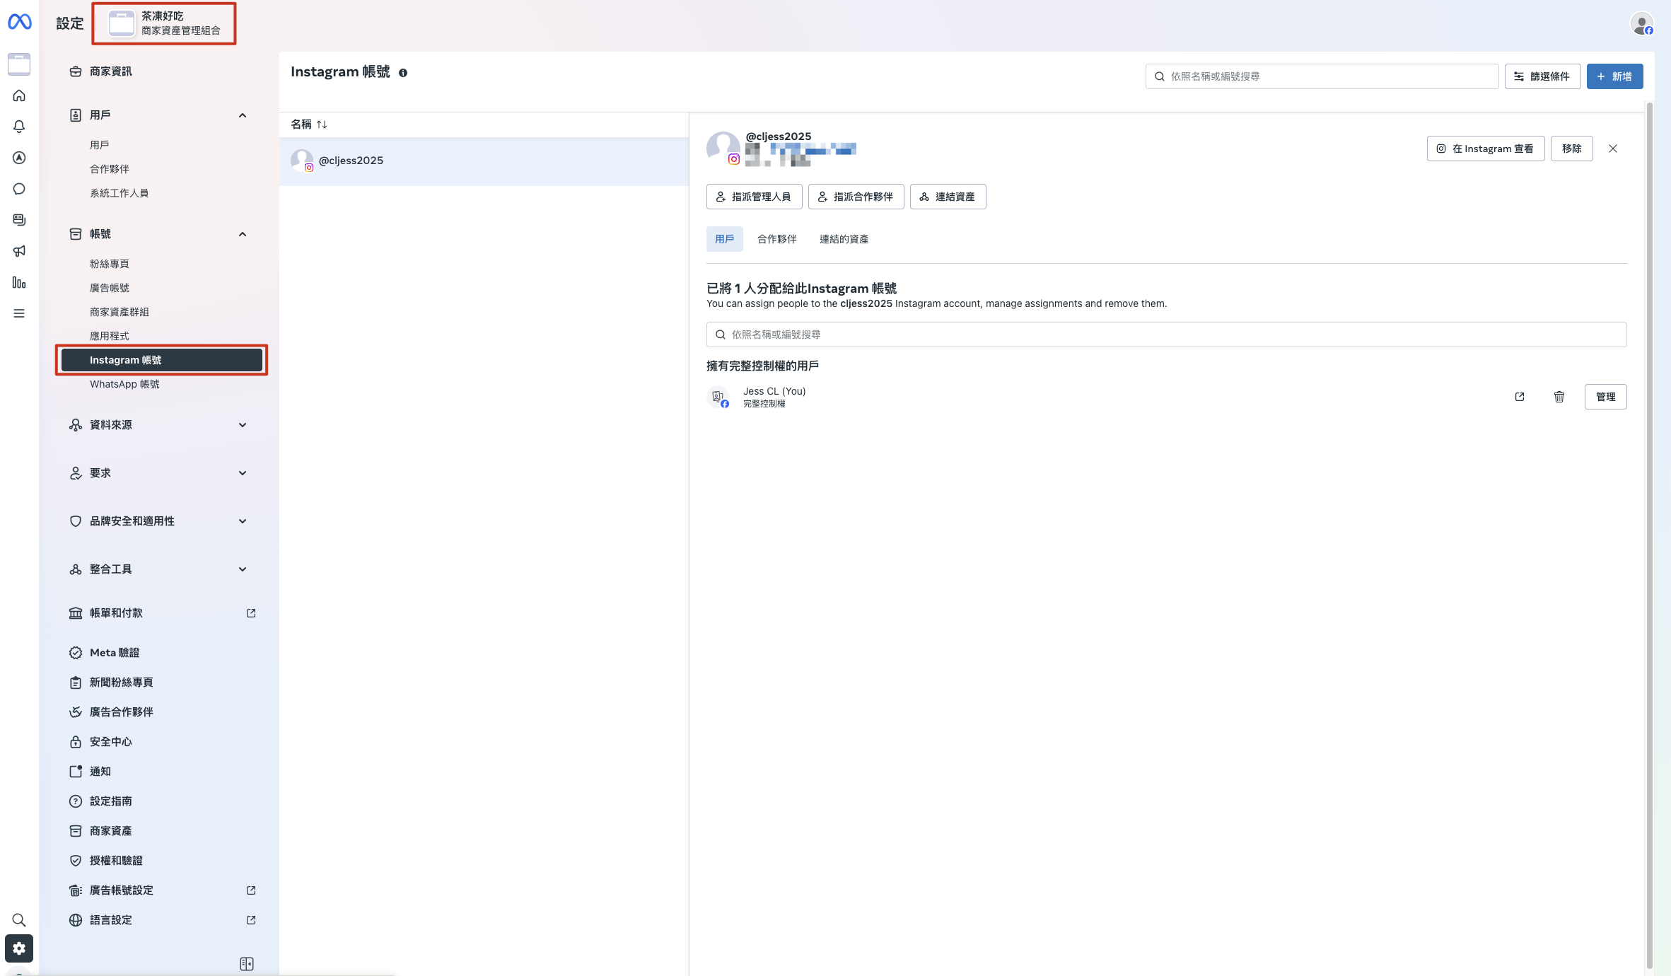Image resolution: width=1671 pixels, height=976 pixels.
Task: Open 商家資產群組 in sidebar
Action: [x=119, y=312]
